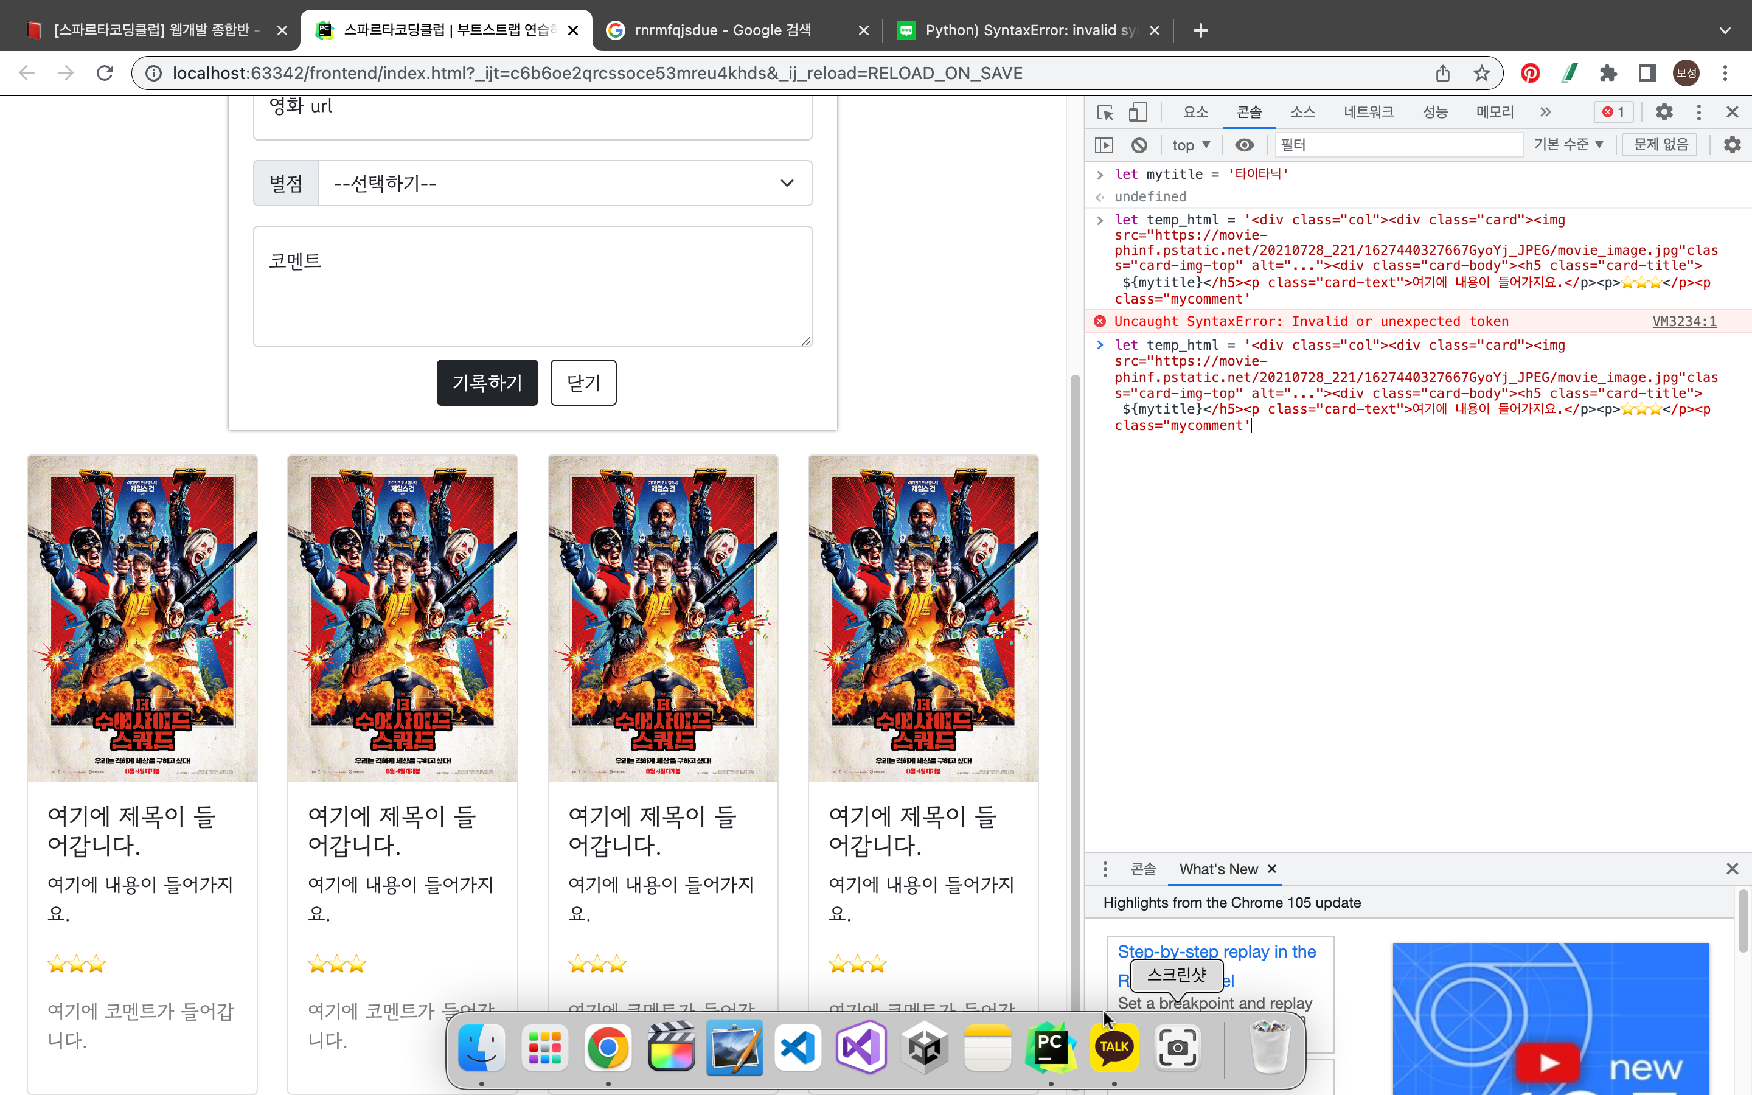
Task: Play the What's New YouTube video thumbnail
Action: click(x=1551, y=1018)
